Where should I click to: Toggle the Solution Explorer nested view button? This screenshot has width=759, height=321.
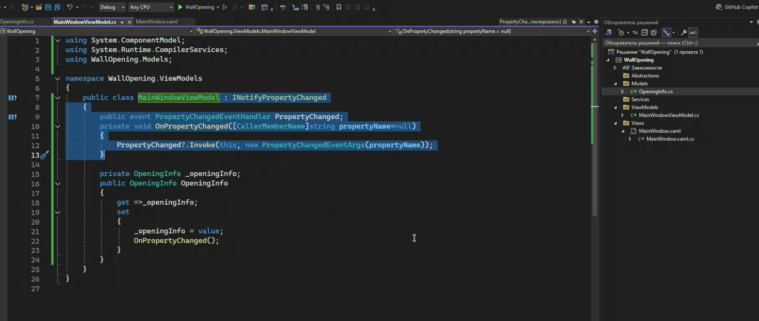[666, 33]
